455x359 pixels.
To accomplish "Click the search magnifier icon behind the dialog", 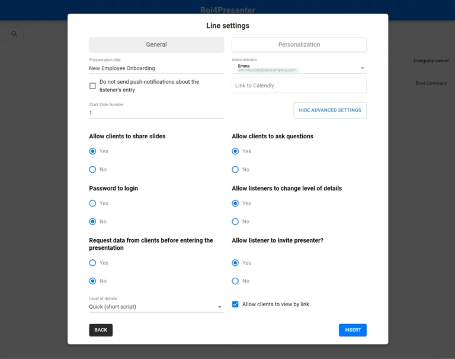I will (x=14, y=34).
